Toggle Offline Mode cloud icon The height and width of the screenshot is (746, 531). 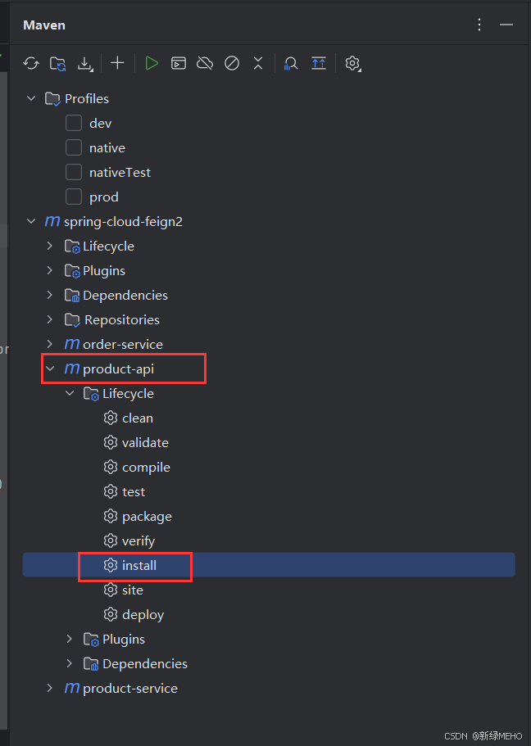205,63
